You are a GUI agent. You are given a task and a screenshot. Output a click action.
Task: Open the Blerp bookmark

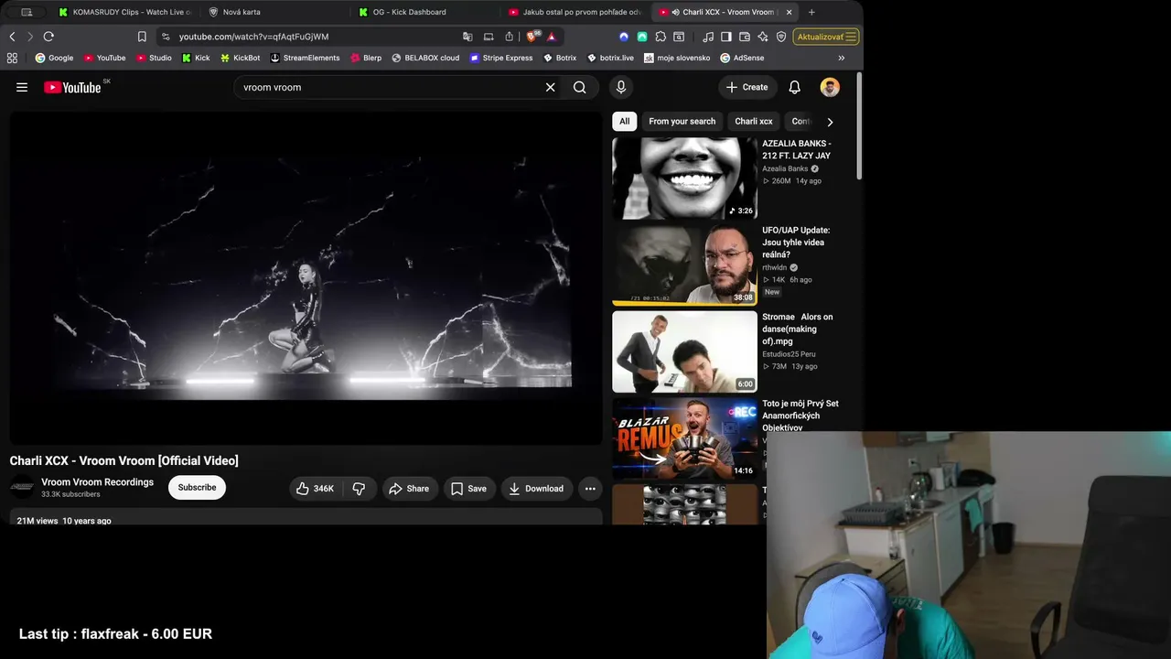366,58
